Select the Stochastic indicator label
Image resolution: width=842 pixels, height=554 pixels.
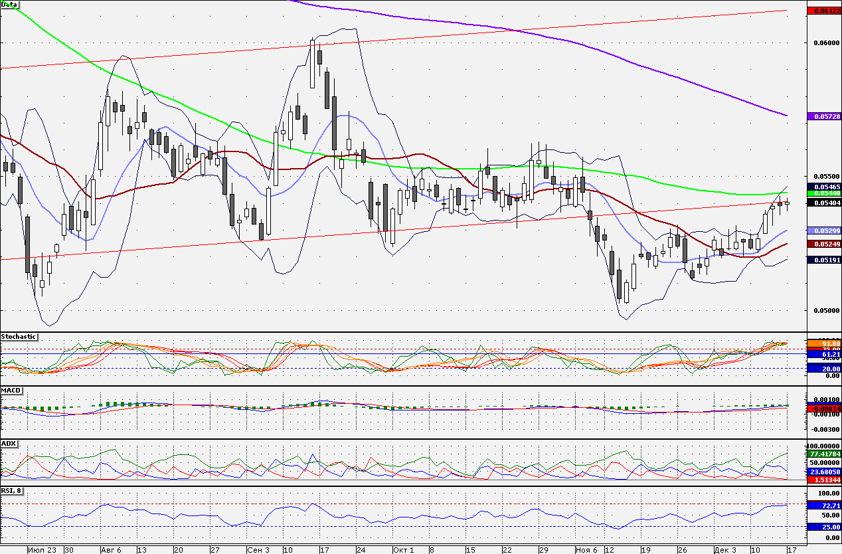coord(19,337)
